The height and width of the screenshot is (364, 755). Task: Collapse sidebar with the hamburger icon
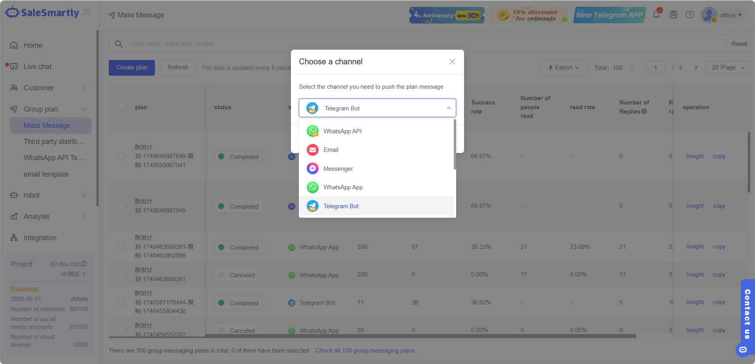click(87, 12)
